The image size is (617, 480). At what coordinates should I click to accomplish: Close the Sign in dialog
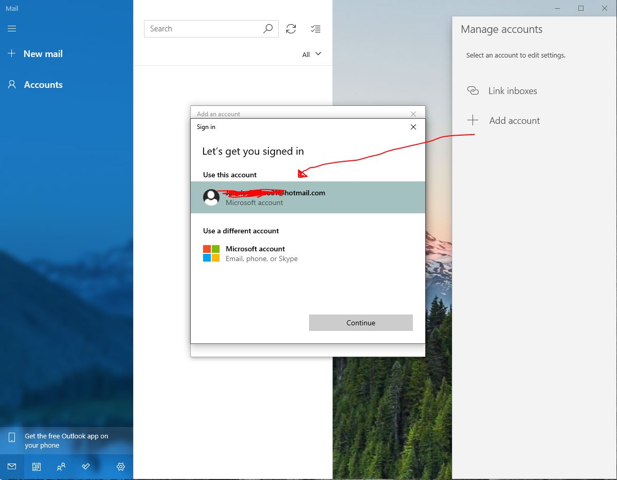(413, 127)
